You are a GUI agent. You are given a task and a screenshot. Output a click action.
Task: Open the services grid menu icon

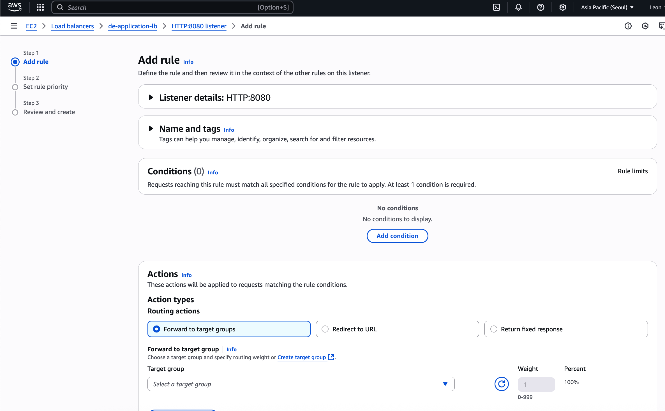40,7
